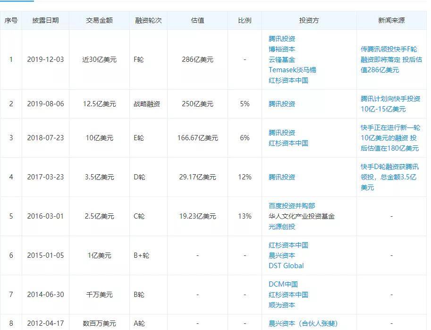Select the date 2019-12-03

click(x=46, y=59)
